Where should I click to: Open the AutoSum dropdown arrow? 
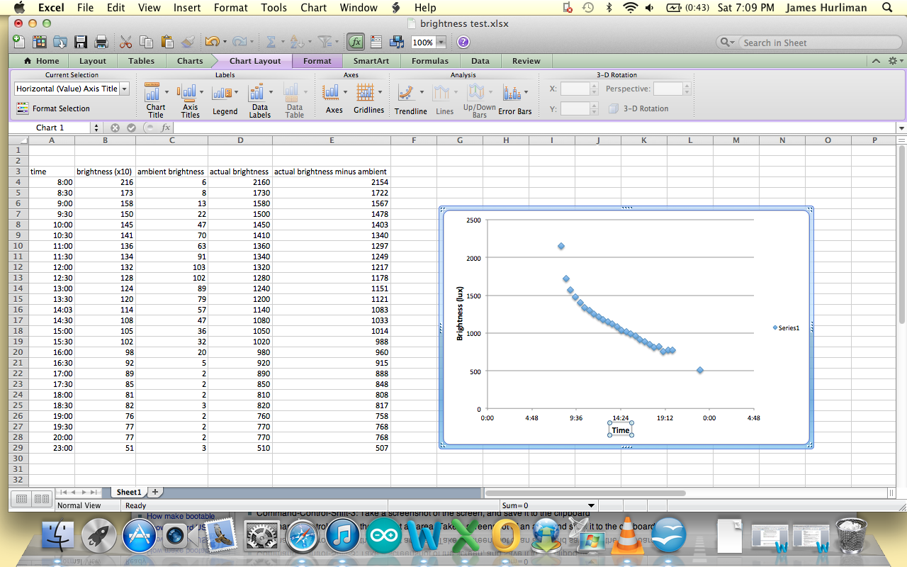(281, 42)
